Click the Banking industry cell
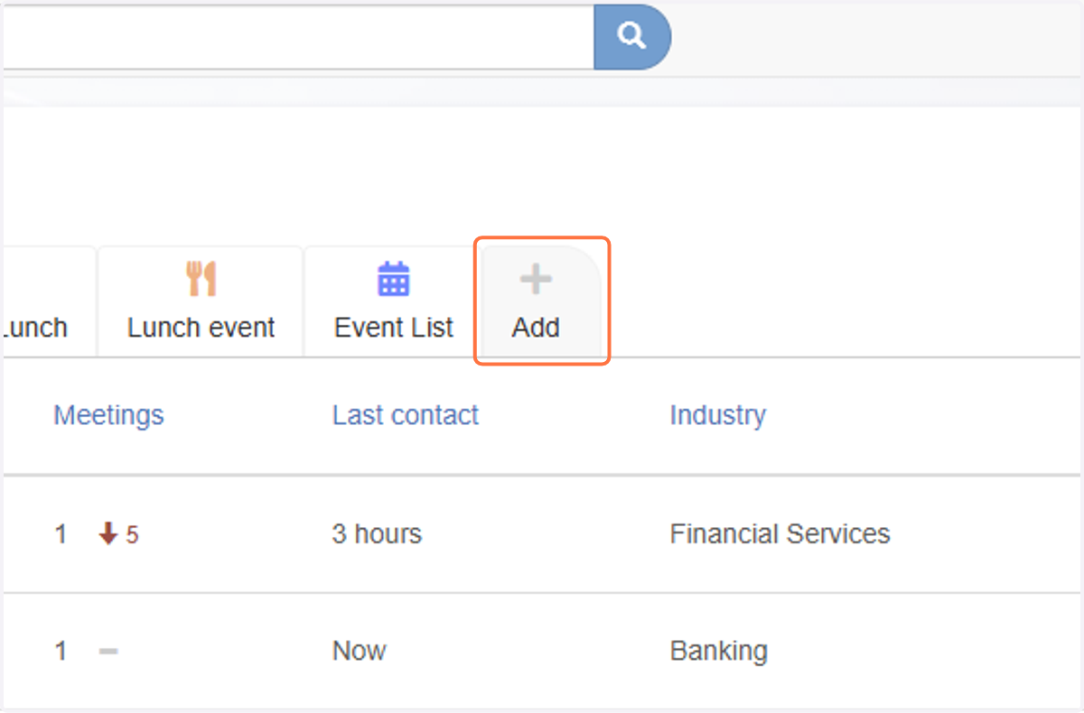This screenshot has width=1084, height=713. pyautogui.click(x=719, y=651)
